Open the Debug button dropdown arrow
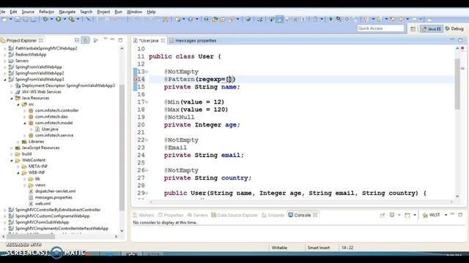Screen dimensions: 469x263 click(x=51, y=20)
